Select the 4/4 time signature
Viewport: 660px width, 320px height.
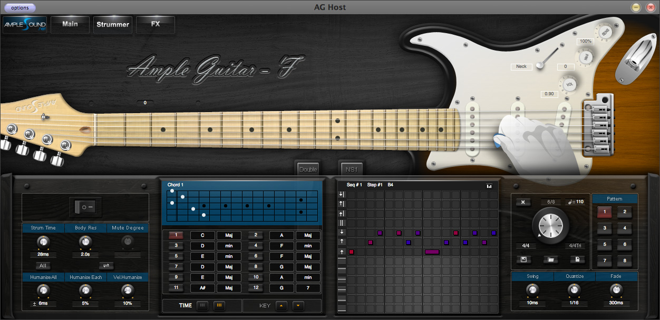pyautogui.click(x=526, y=245)
